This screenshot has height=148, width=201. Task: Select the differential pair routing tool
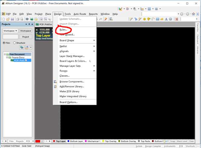point(140,19)
